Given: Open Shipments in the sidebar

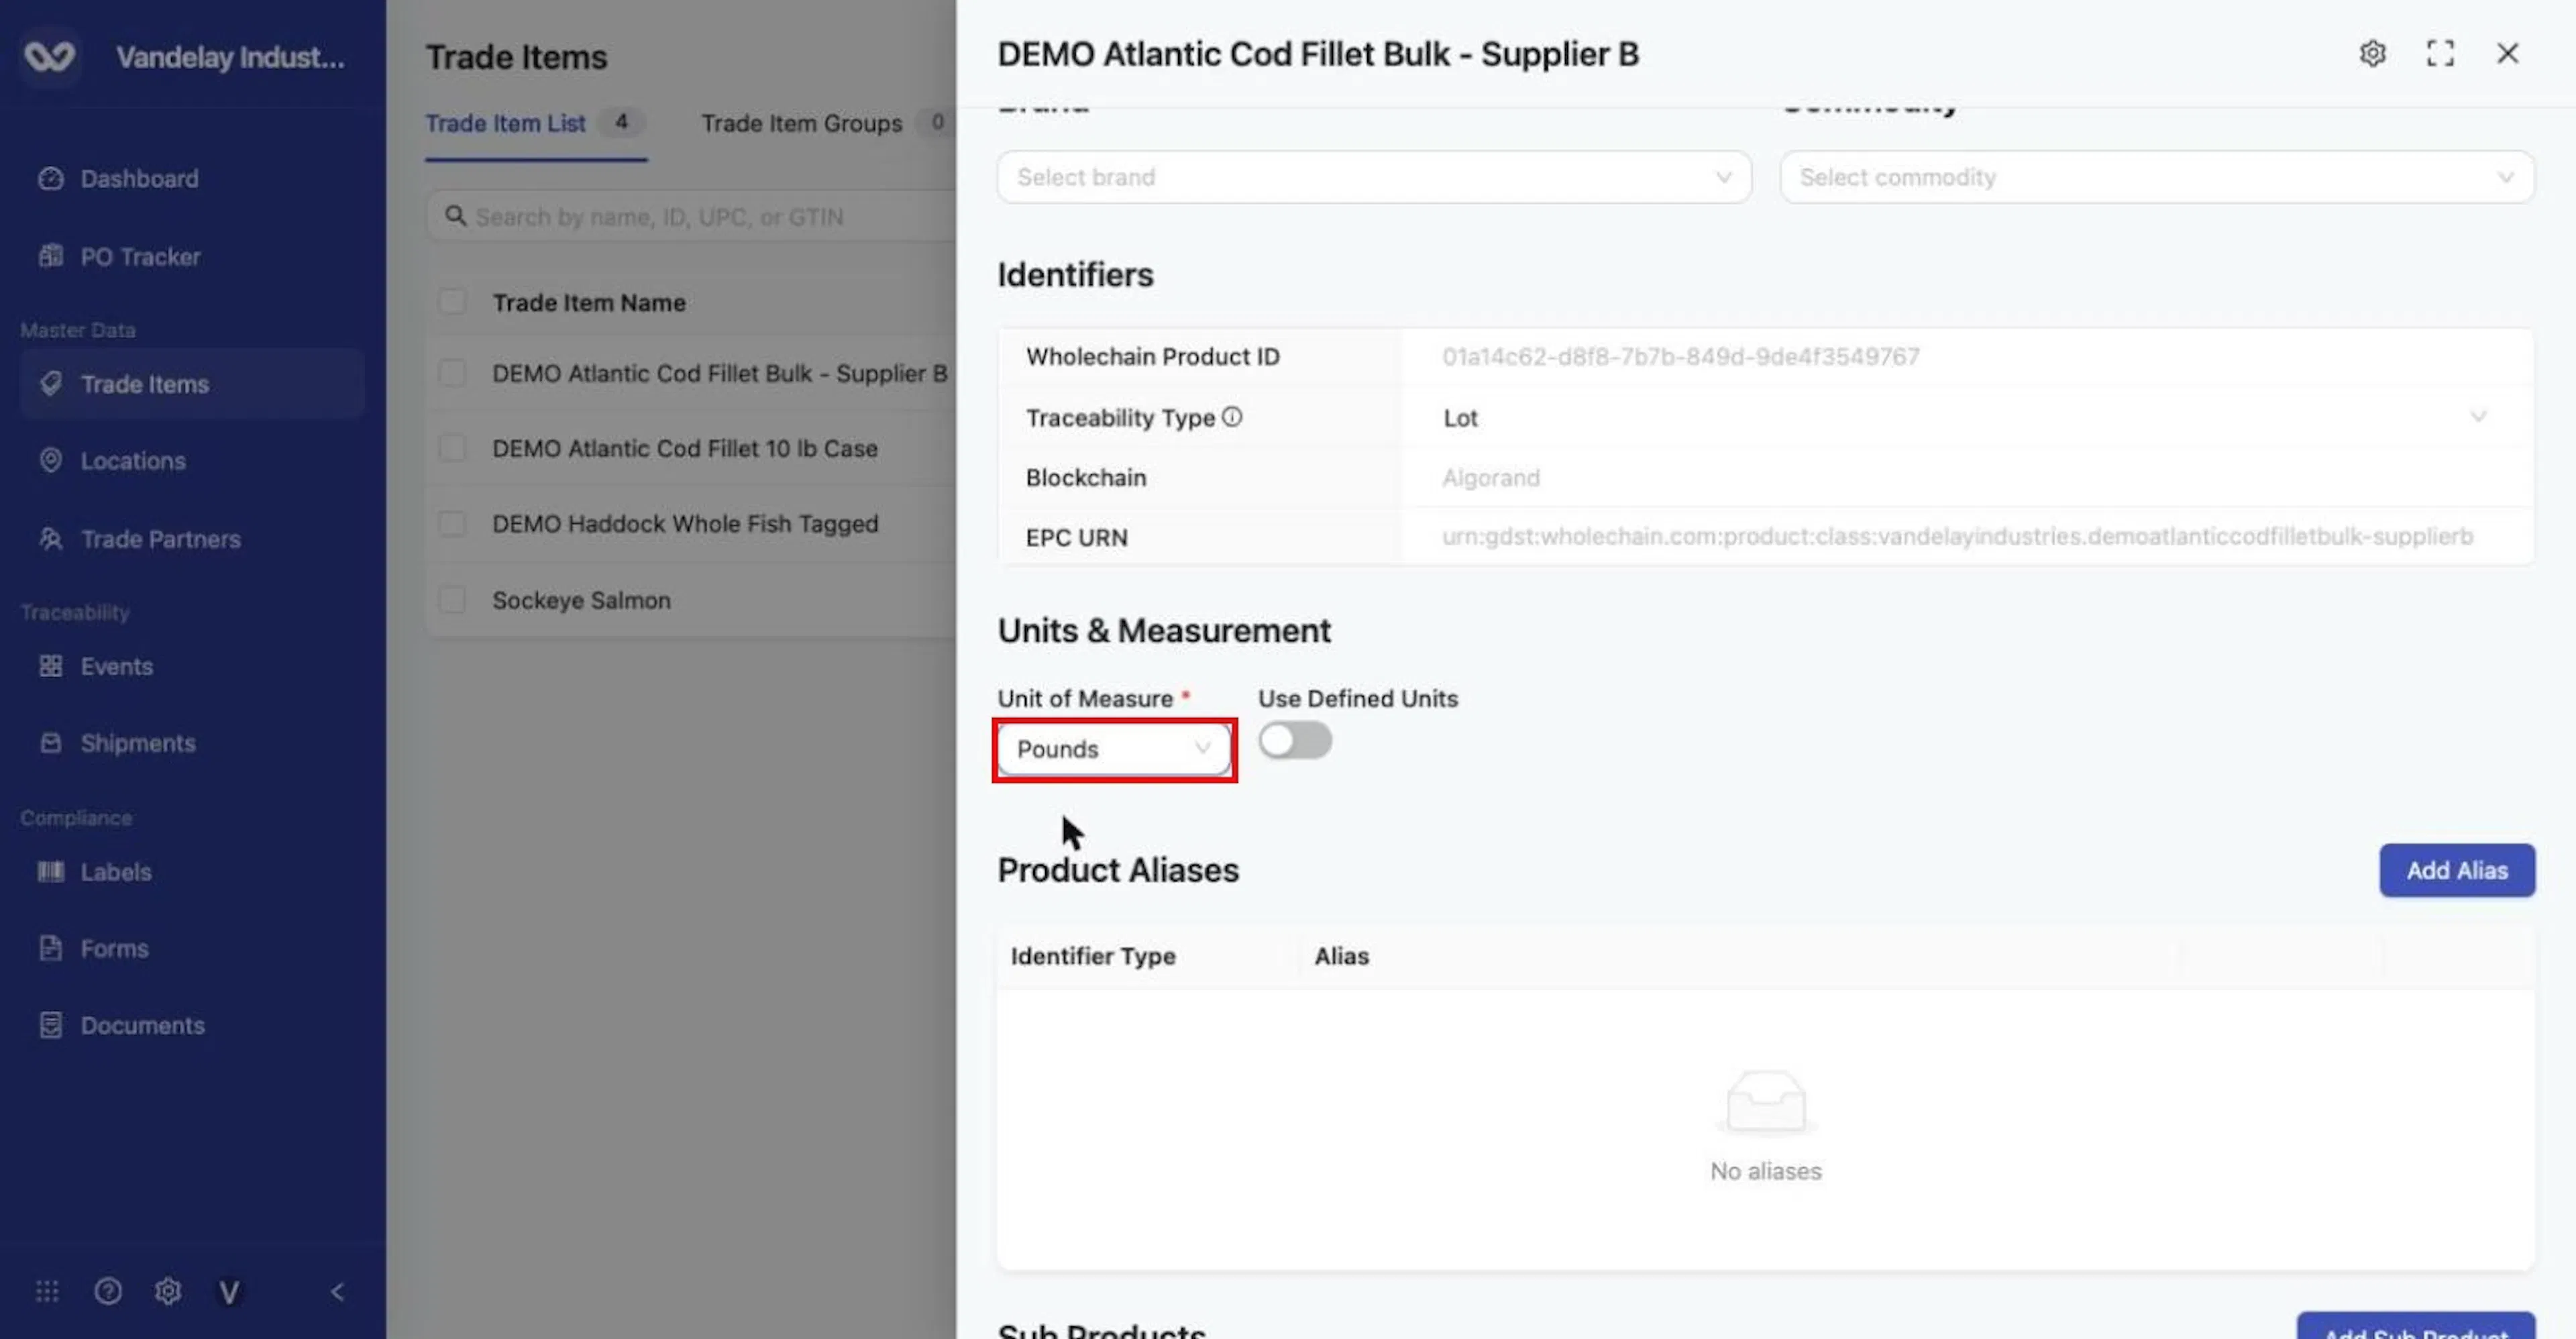Looking at the screenshot, I should (x=138, y=743).
